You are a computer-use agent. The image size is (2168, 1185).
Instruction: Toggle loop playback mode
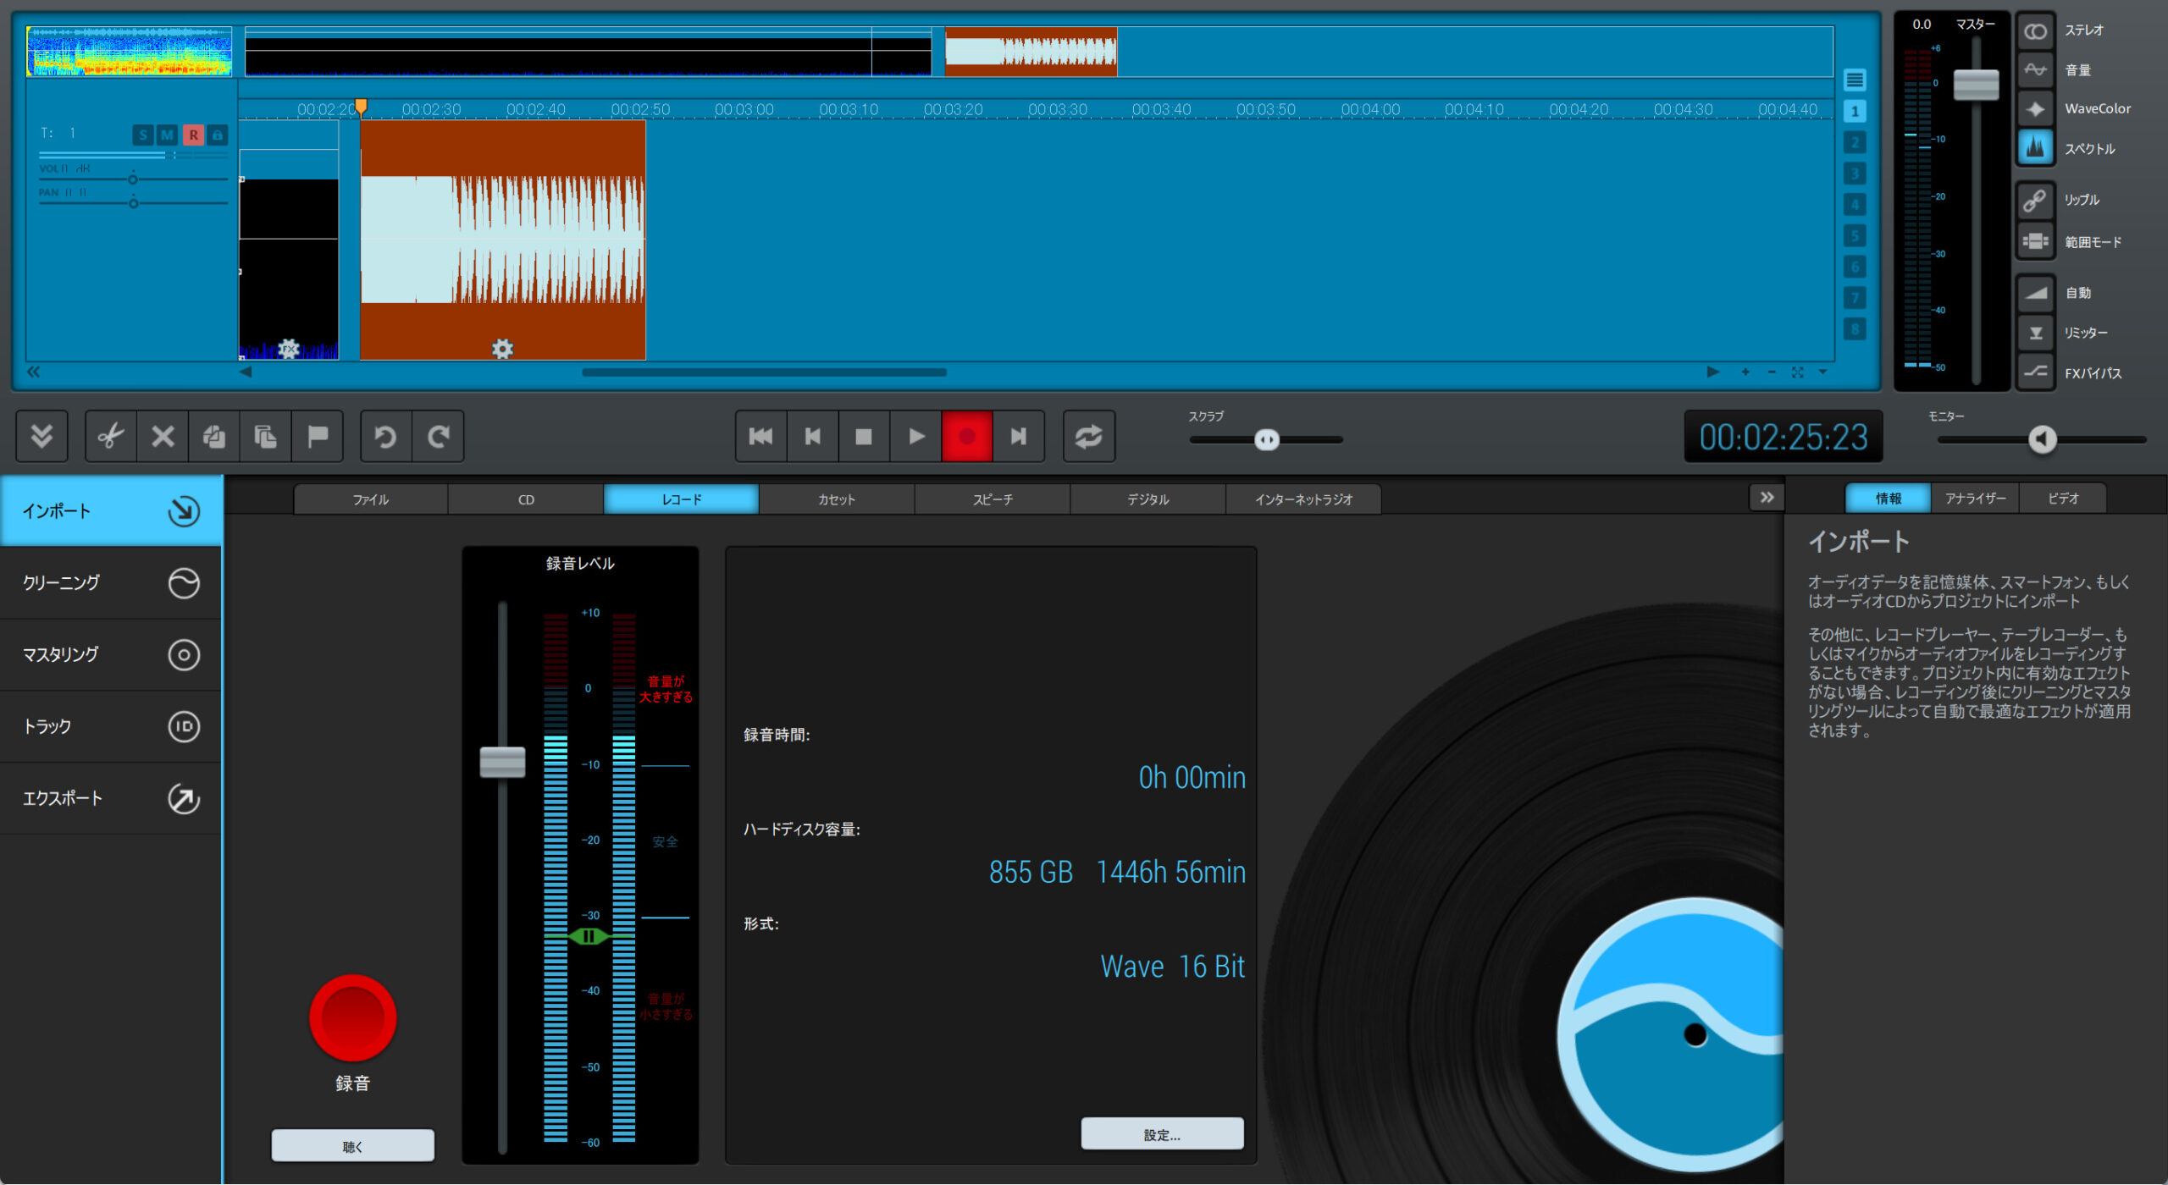1089,437
